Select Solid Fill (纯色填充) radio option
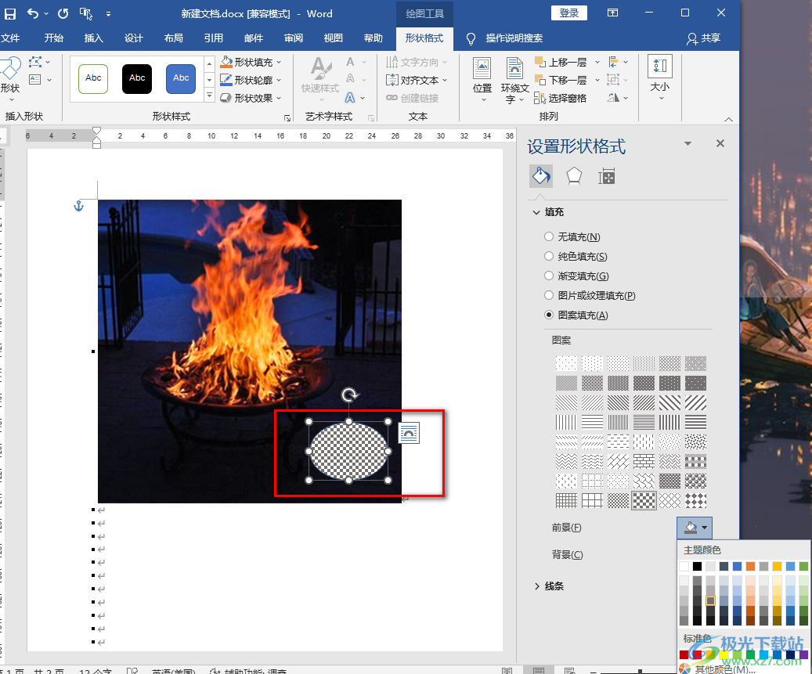The image size is (812, 674). 549,256
